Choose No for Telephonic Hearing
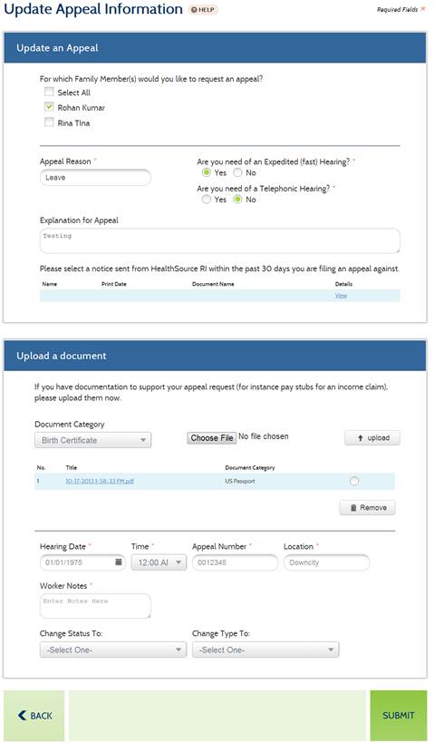Image resolution: width=434 pixels, height=743 pixels. [238, 200]
